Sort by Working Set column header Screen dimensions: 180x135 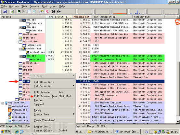(81, 17)
